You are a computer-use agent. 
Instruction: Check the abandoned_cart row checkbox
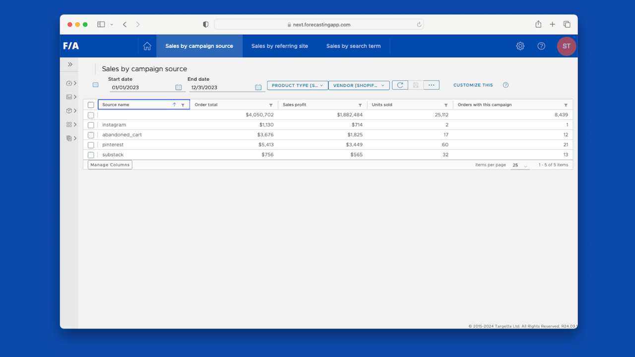pos(91,135)
